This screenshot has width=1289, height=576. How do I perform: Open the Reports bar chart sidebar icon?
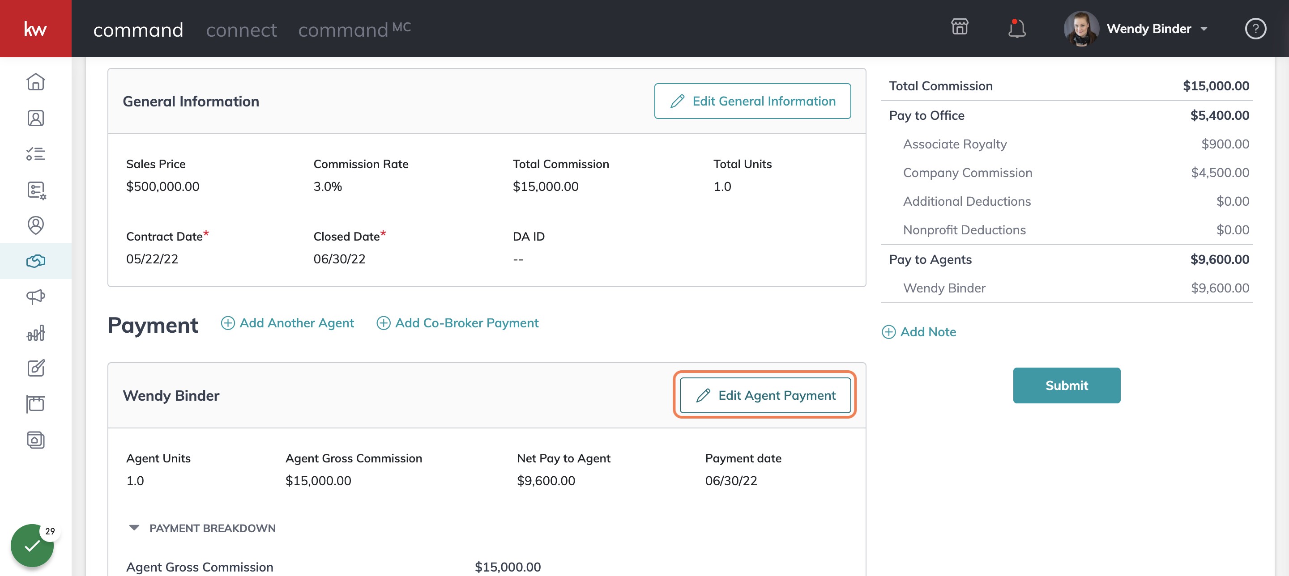tap(35, 333)
